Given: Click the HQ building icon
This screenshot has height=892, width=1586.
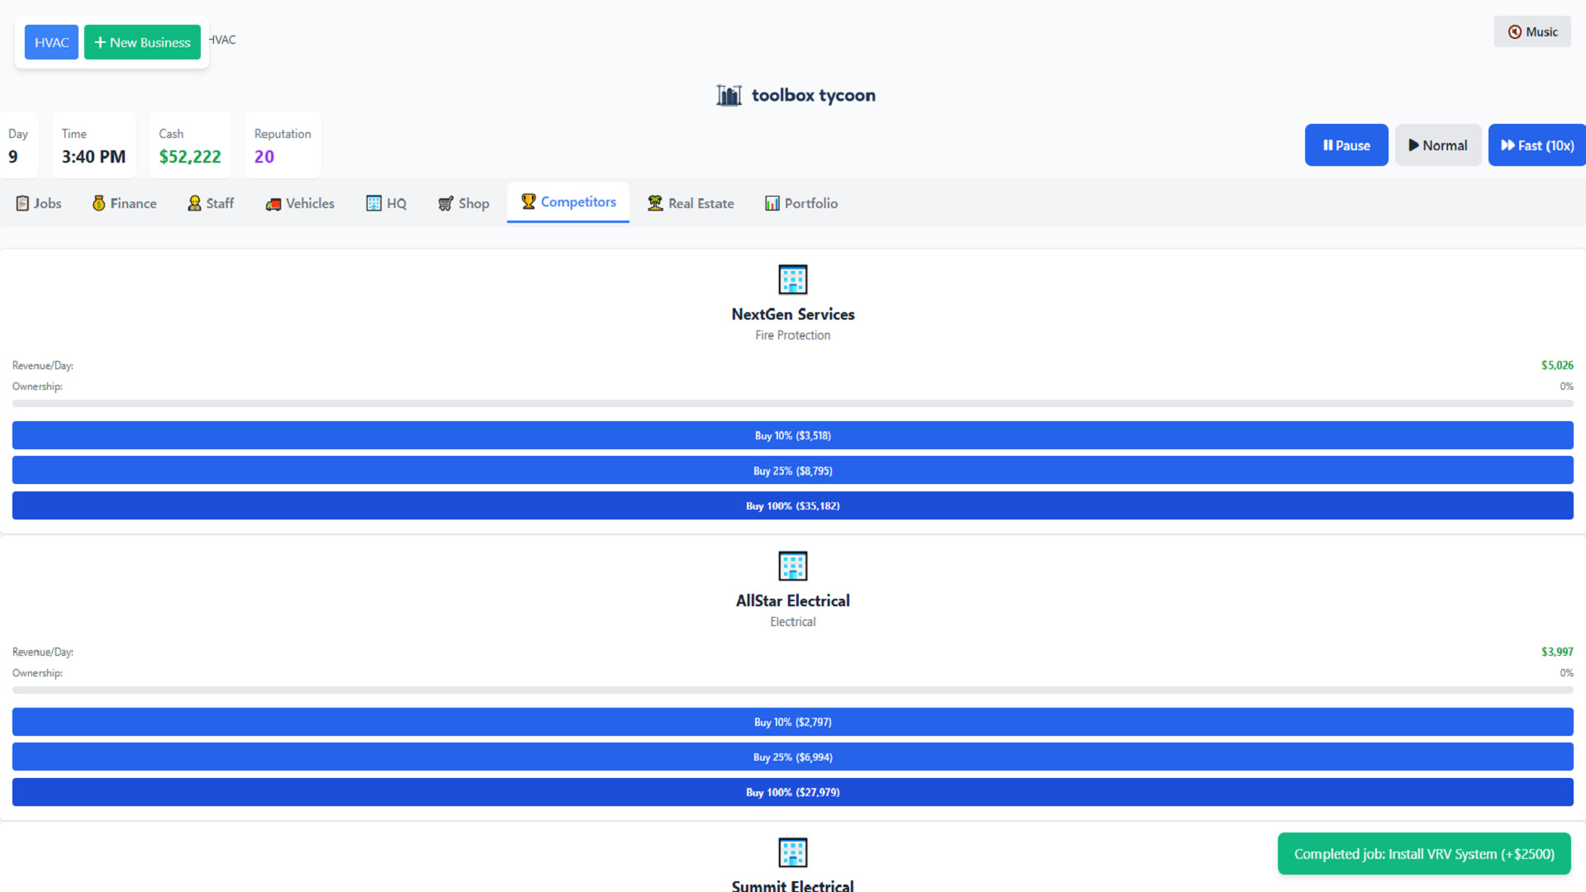Looking at the screenshot, I should (372, 202).
